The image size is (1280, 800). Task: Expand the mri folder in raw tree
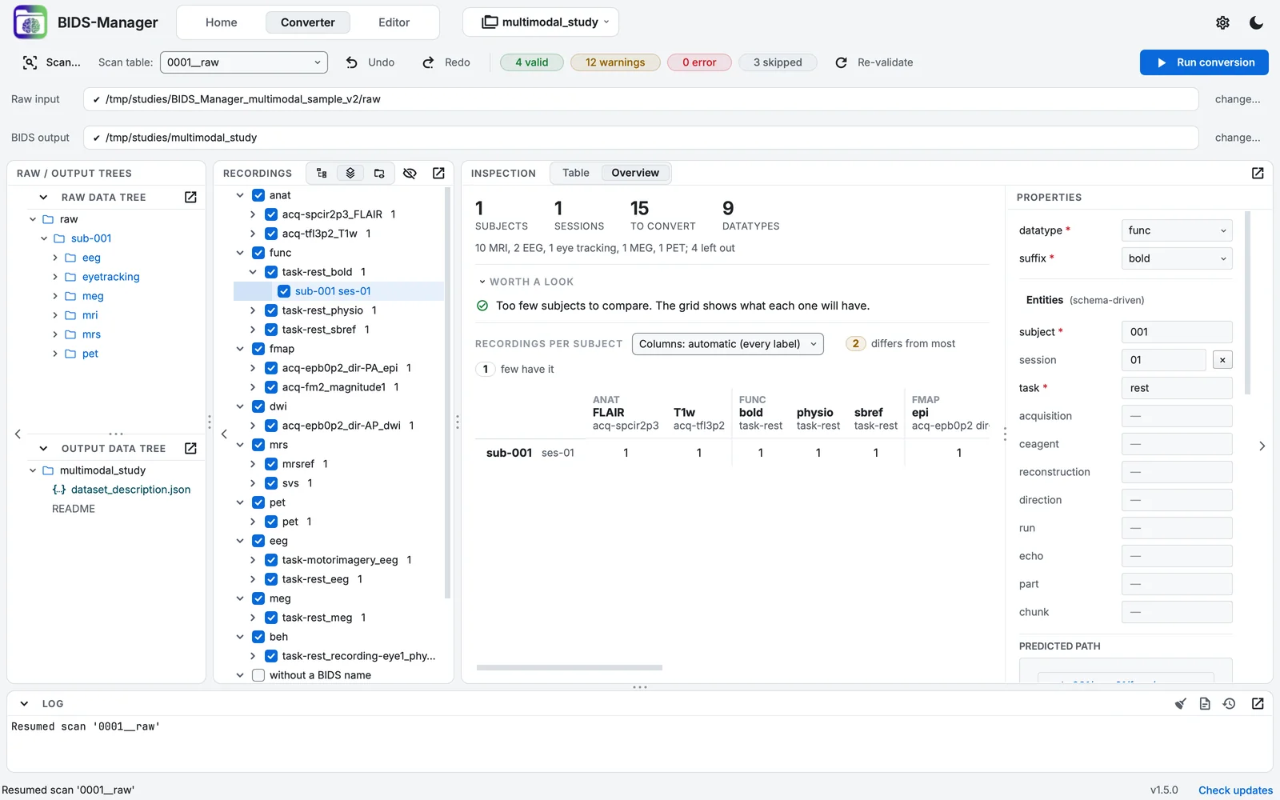coord(55,315)
